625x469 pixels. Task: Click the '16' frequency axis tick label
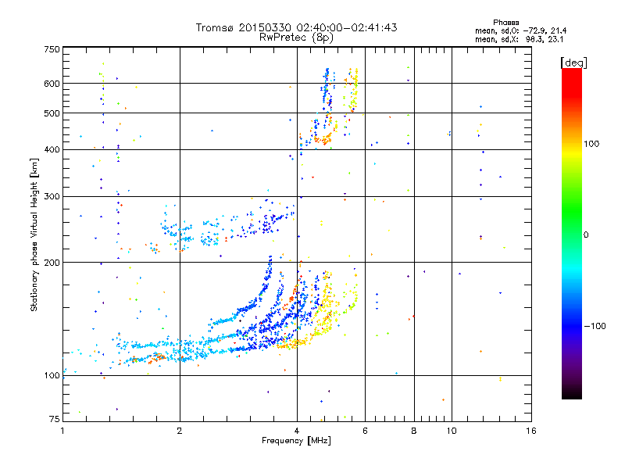point(531,431)
